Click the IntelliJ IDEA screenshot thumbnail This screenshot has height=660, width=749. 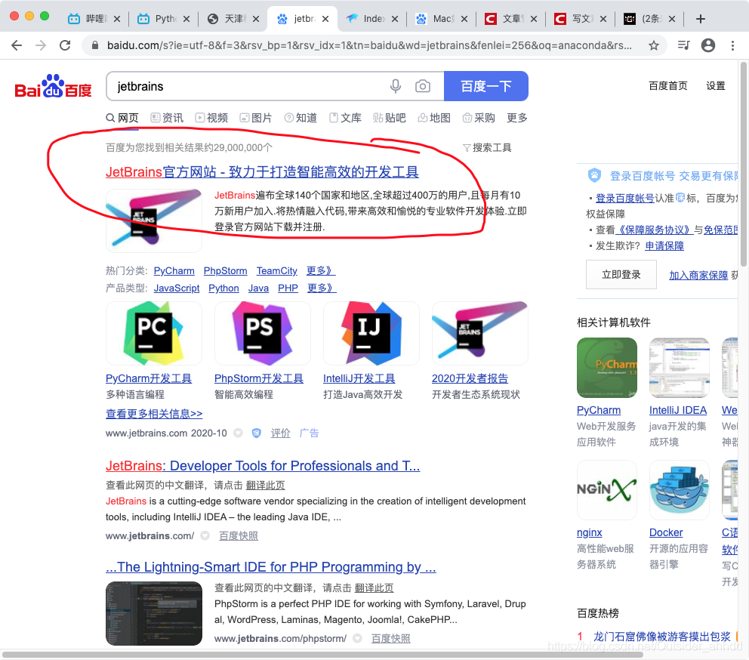(x=679, y=368)
